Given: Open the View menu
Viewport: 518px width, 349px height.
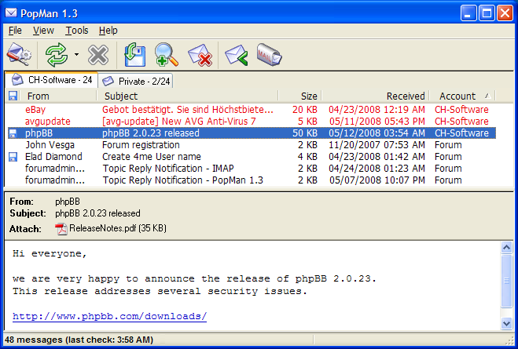Looking at the screenshot, I should tap(43, 31).
